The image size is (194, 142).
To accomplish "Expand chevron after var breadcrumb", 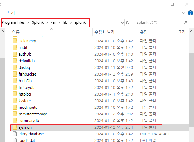I will click(59, 22).
